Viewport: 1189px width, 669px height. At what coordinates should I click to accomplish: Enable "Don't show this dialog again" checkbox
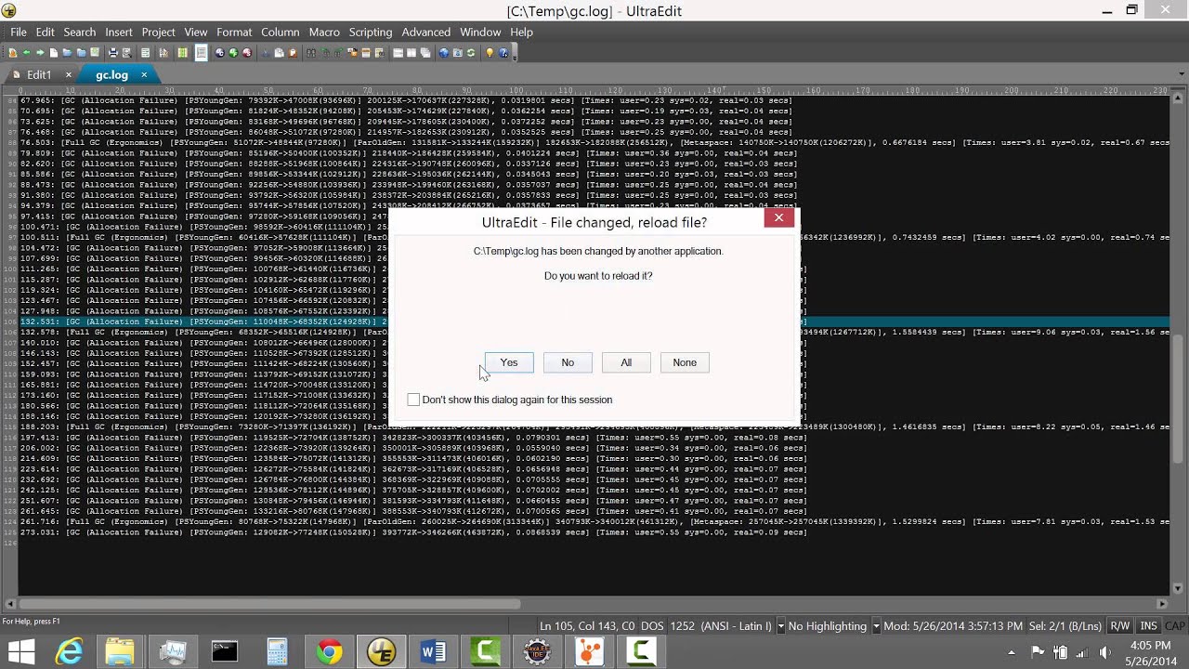tap(413, 400)
